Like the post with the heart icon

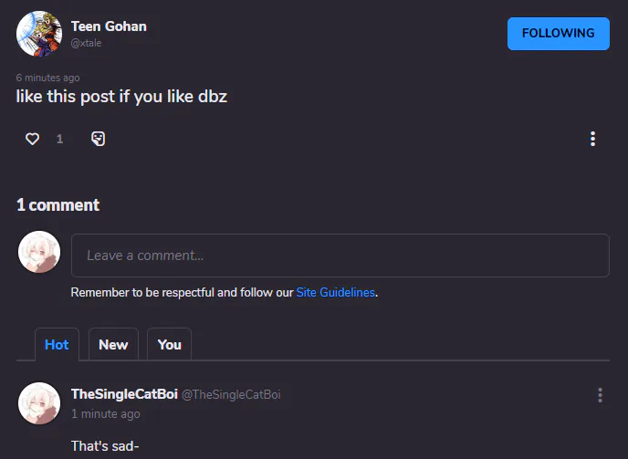coord(33,139)
